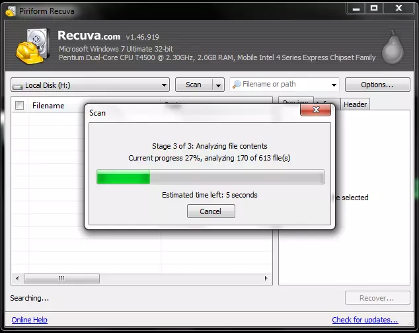419x333 pixels.
Task: Maximize the Piriform Recuva window
Action: tap(374, 9)
